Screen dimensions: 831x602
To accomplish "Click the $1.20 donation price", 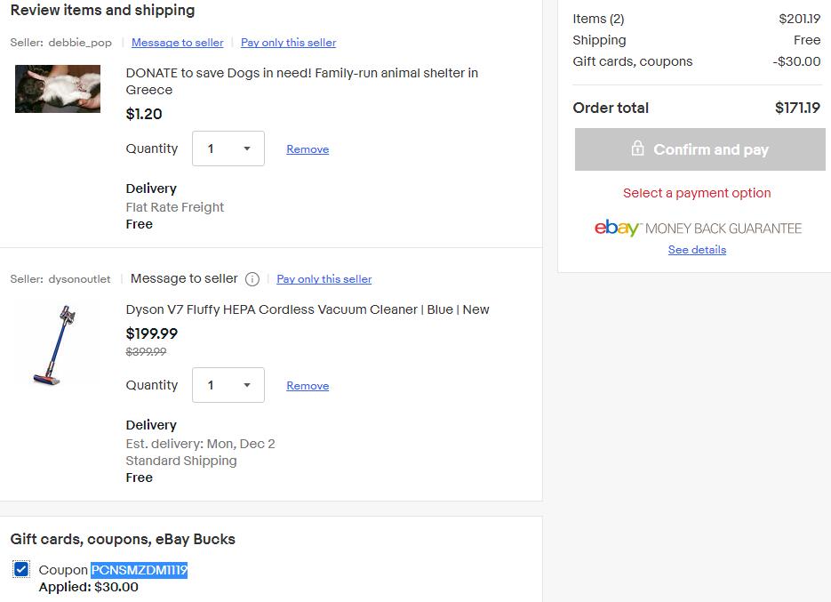I will 144,114.
